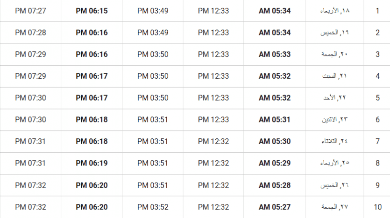
Task: Click the PM 12:32 cell in row 7
Action: pos(213,141)
